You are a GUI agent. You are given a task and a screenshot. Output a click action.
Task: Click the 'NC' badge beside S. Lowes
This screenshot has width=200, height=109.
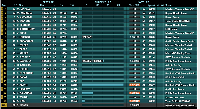(x=4, y=105)
